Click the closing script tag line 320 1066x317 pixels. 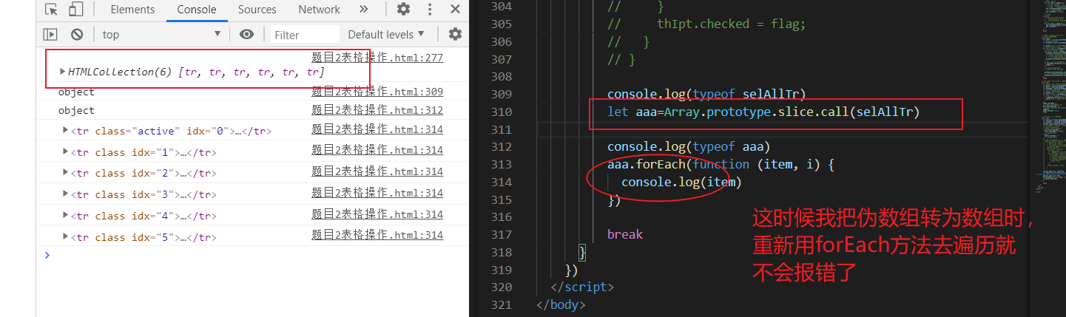[582, 287]
